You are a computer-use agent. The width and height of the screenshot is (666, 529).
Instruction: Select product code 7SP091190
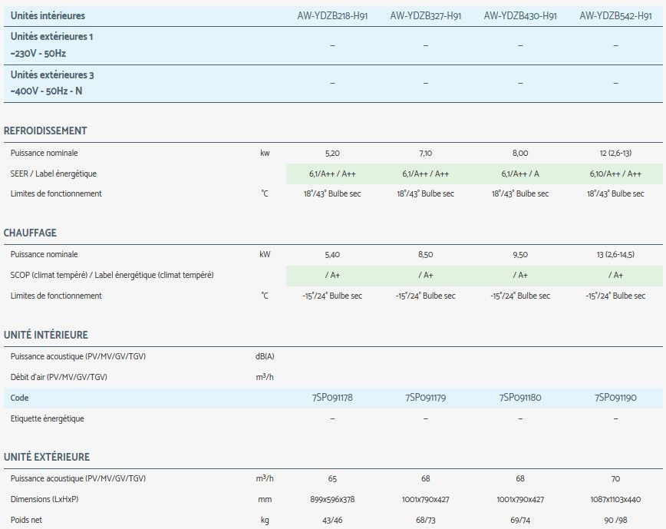(x=615, y=398)
